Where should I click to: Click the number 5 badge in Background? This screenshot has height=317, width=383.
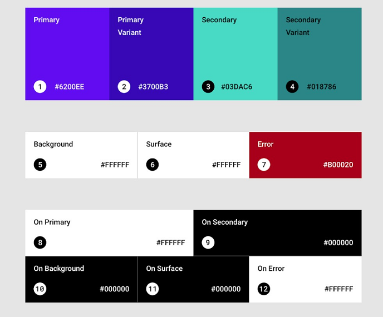[x=40, y=165]
